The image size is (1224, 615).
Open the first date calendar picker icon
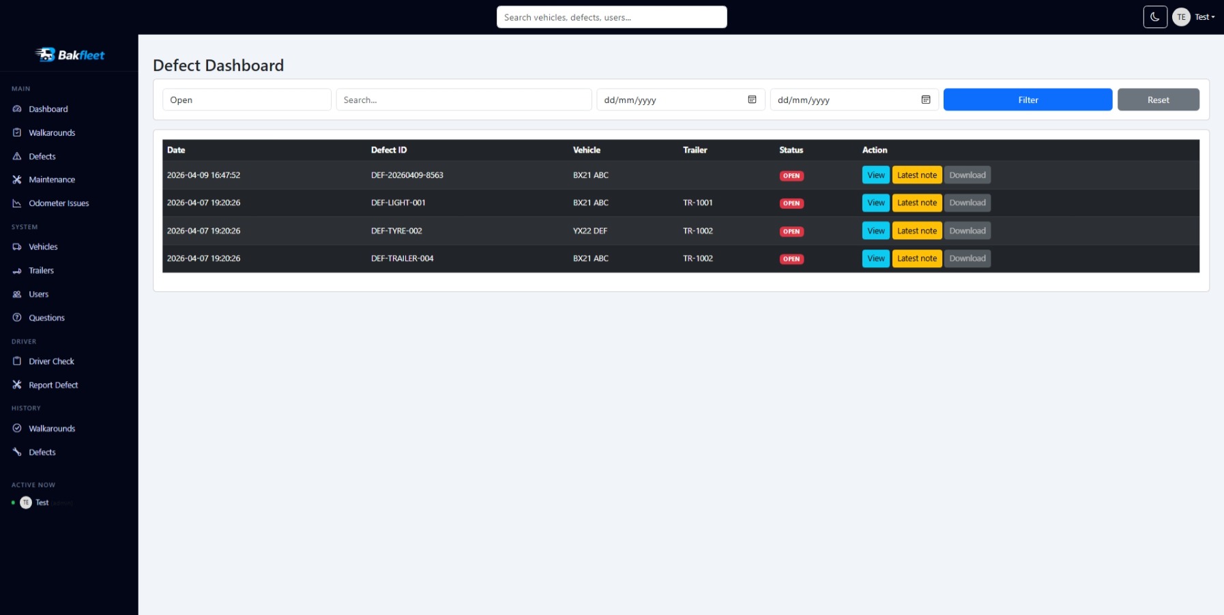[752, 100]
